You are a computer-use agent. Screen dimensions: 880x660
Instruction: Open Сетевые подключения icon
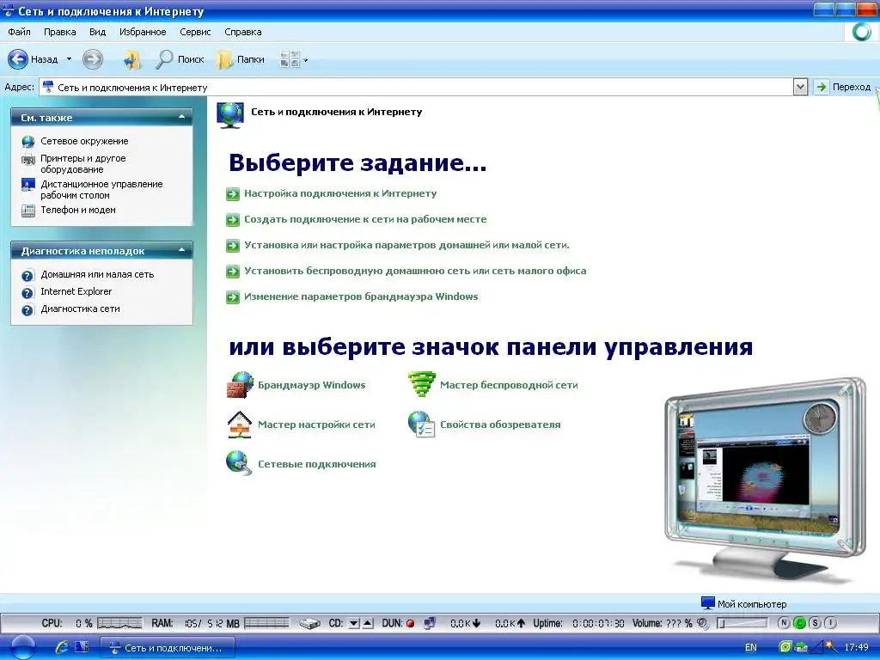(x=240, y=464)
